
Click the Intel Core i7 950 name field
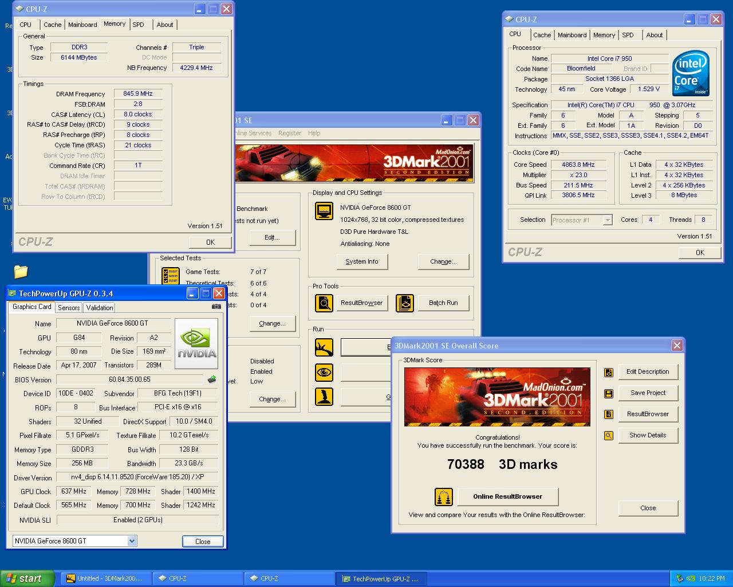click(x=609, y=58)
